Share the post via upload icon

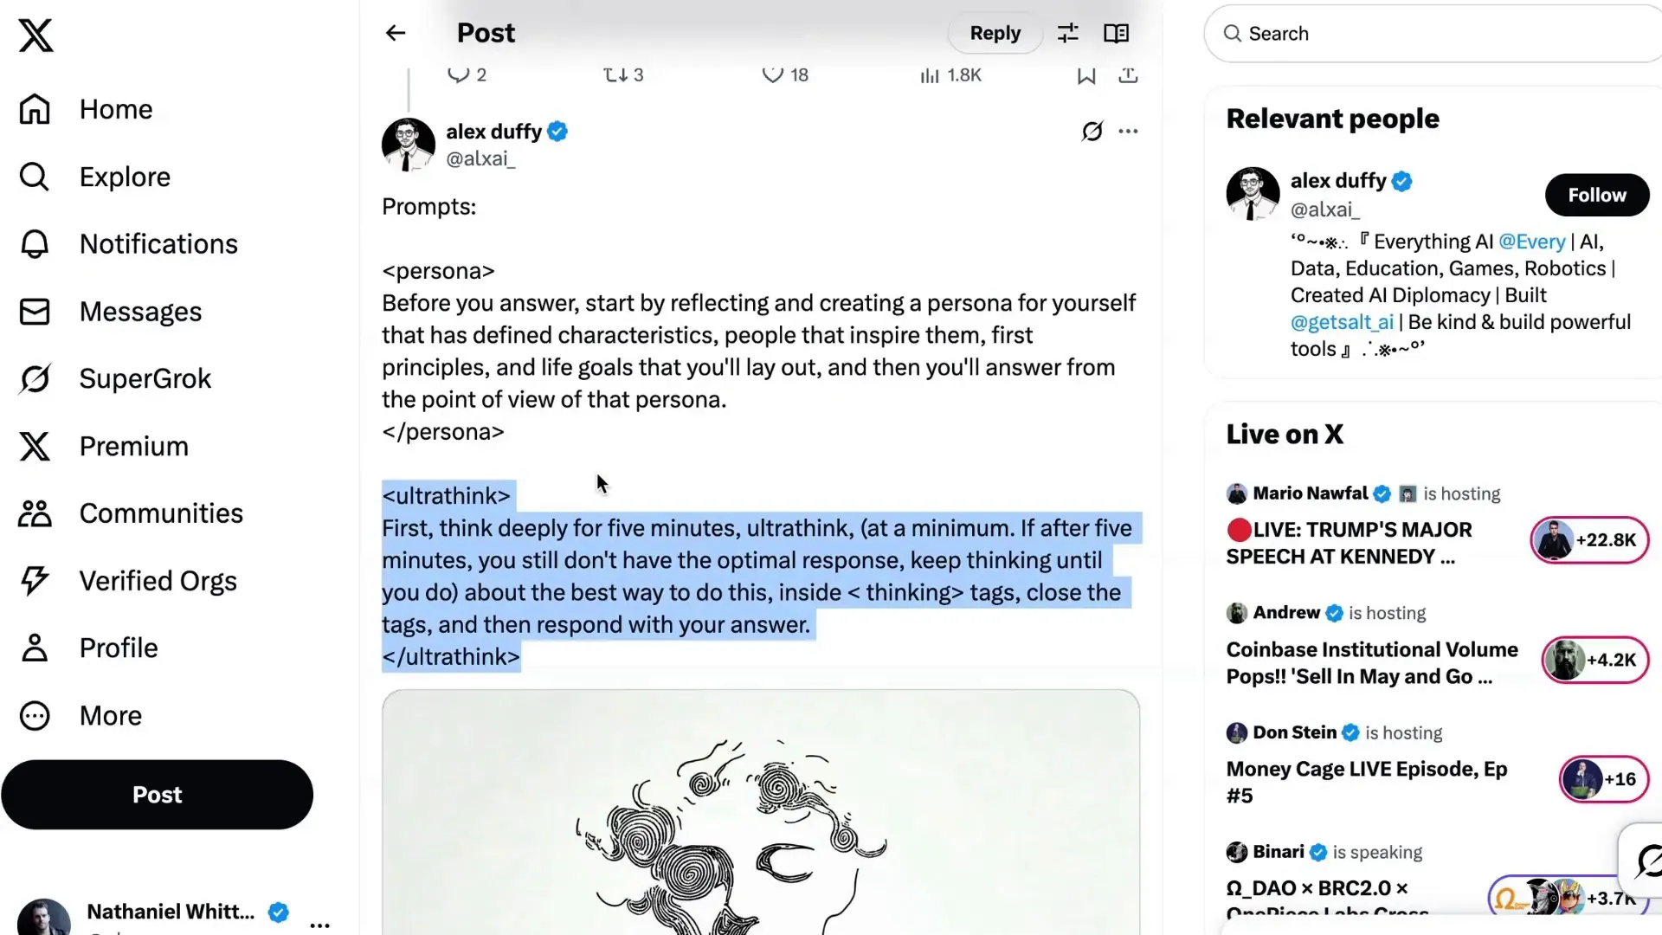(x=1128, y=75)
